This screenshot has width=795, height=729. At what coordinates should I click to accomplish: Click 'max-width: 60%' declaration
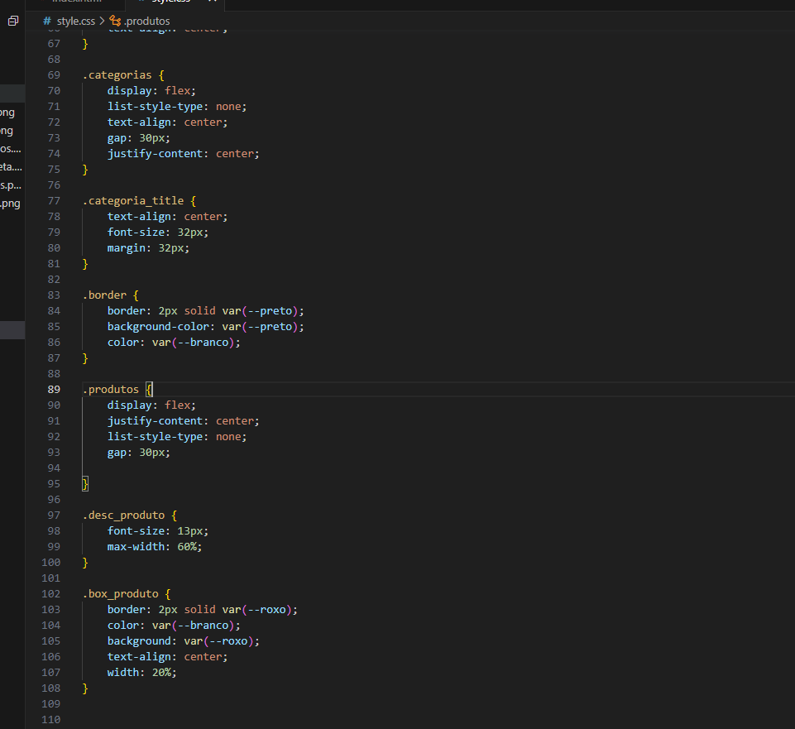[155, 547]
